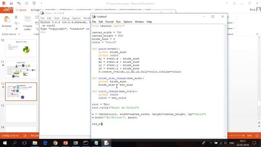Click clock showing 19:31 date

(243, 143)
